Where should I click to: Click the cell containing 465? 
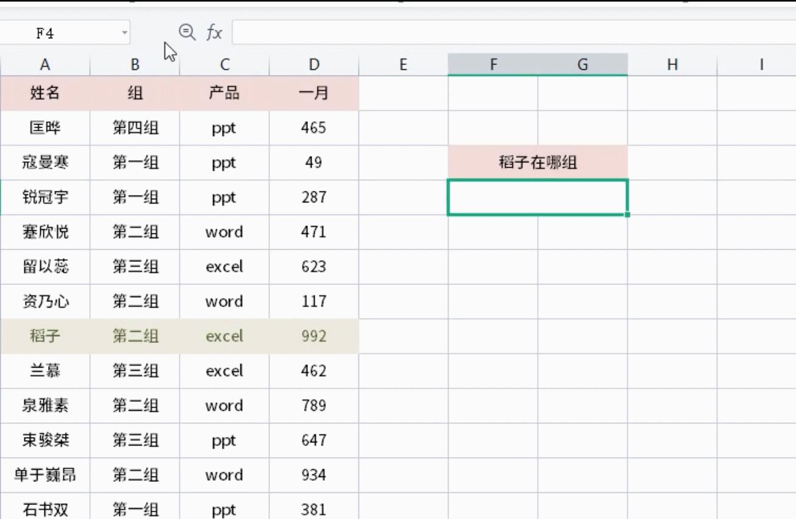coord(313,128)
